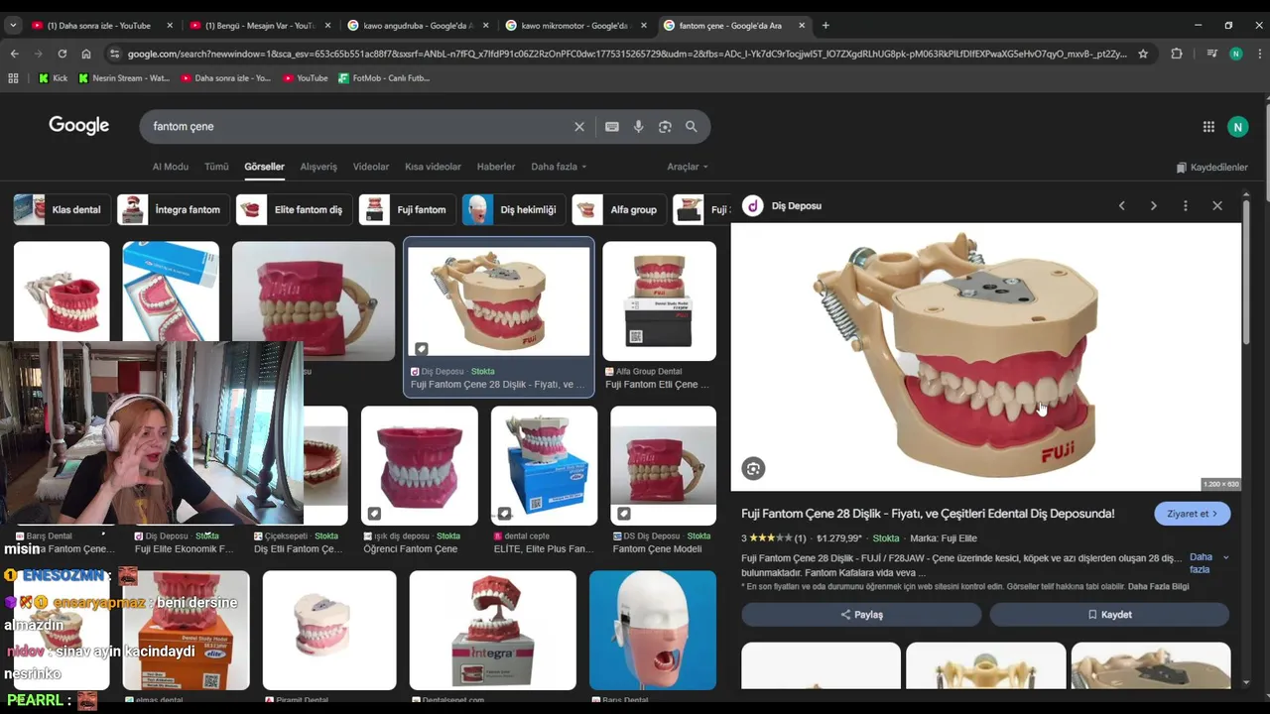This screenshot has width=1270, height=714.
Task: Switch to the Tümü results tab
Action: (x=216, y=167)
